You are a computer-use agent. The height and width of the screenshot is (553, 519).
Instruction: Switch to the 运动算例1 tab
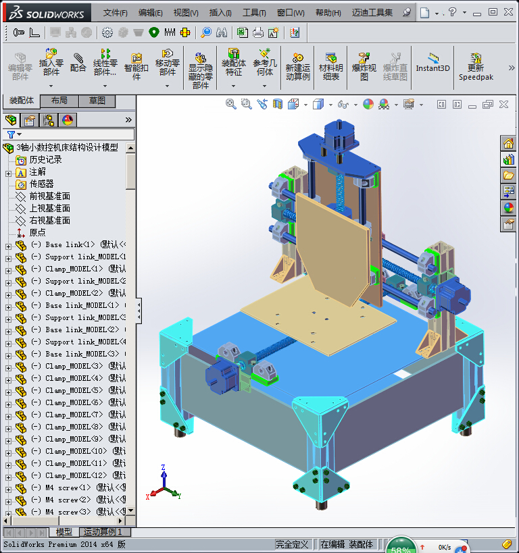pos(103,532)
